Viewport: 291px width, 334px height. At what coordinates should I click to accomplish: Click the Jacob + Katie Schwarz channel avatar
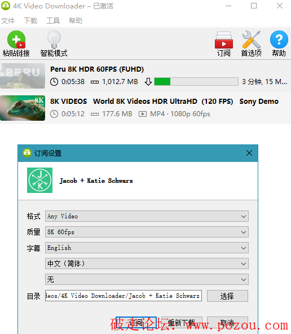point(40,180)
